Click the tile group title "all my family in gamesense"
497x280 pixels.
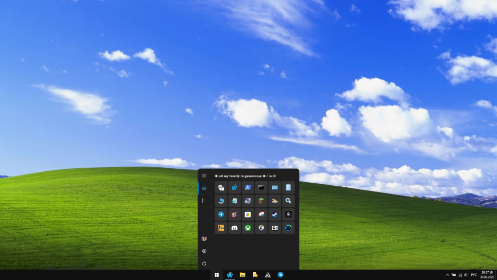pos(240,176)
